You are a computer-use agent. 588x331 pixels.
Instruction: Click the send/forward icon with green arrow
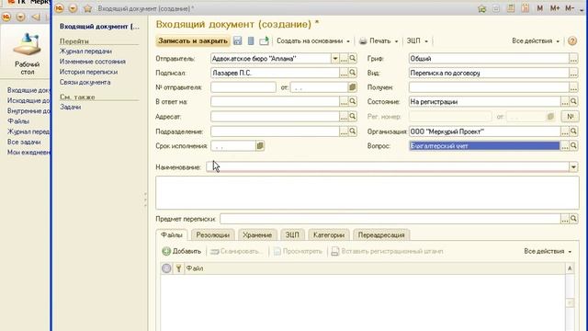point(264,40)
